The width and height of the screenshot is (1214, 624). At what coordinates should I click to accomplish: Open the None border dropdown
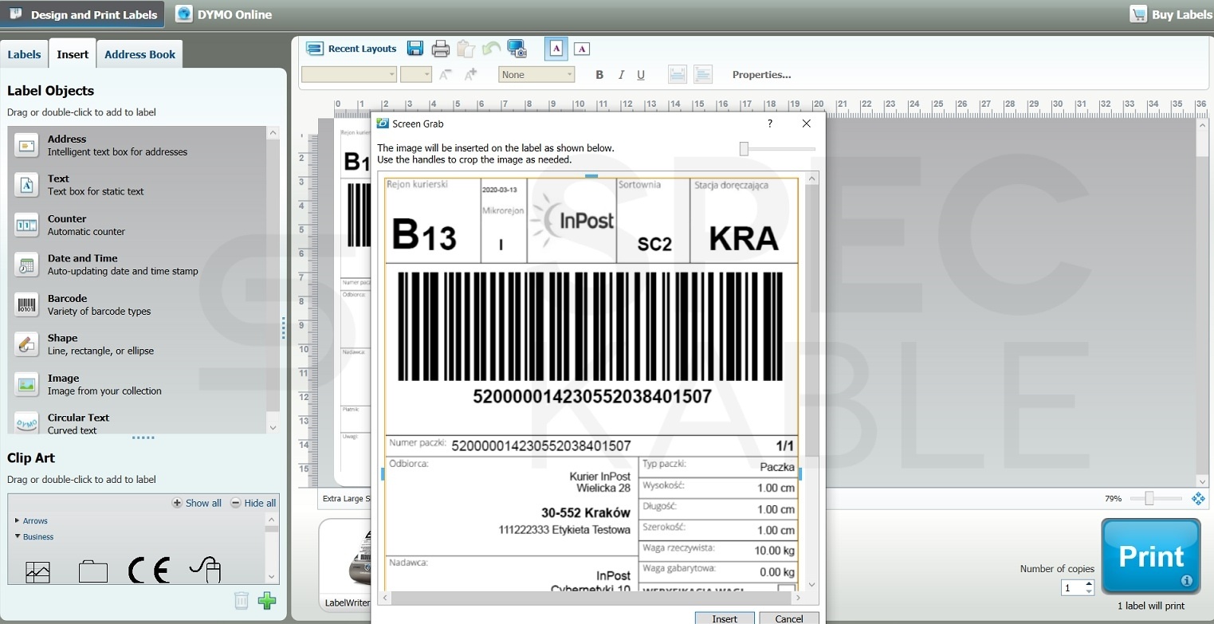pyautogui.click(x=536, y=75)
